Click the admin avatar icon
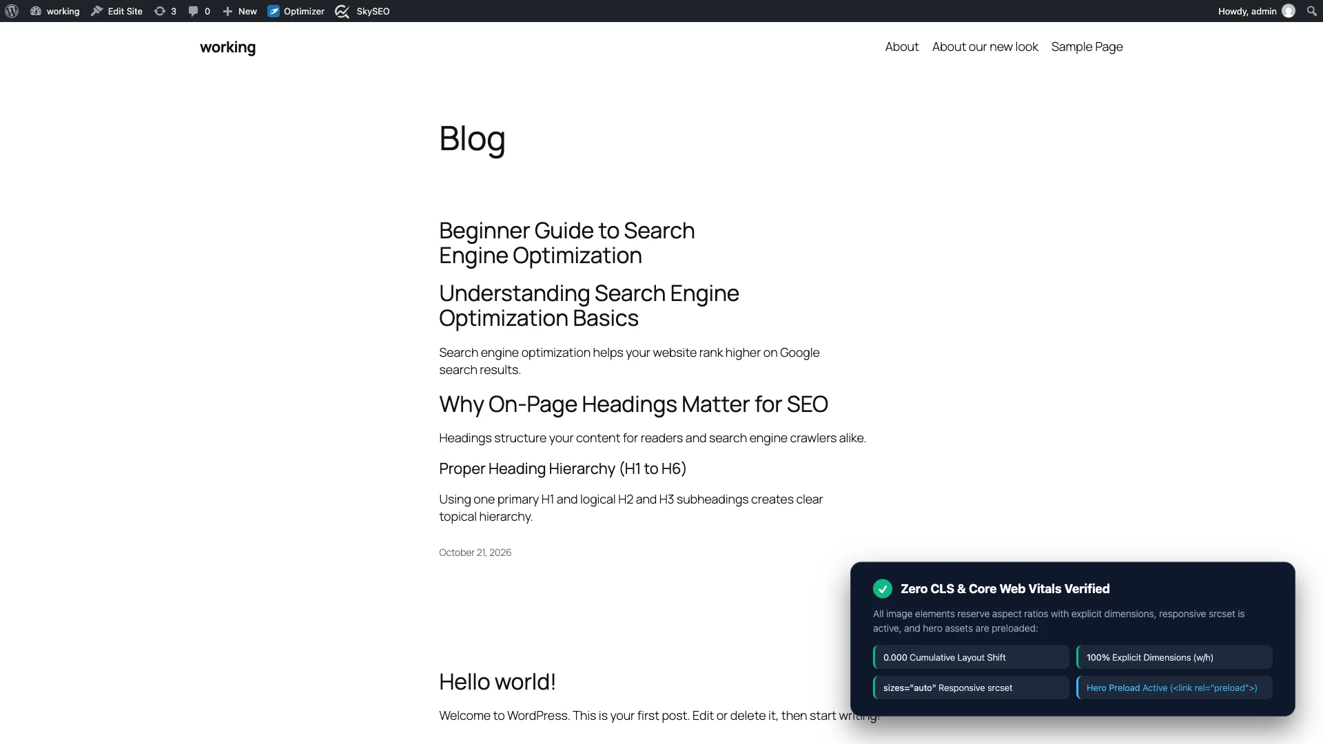The image size is (1323, 744). click(x=1289, y=11)
